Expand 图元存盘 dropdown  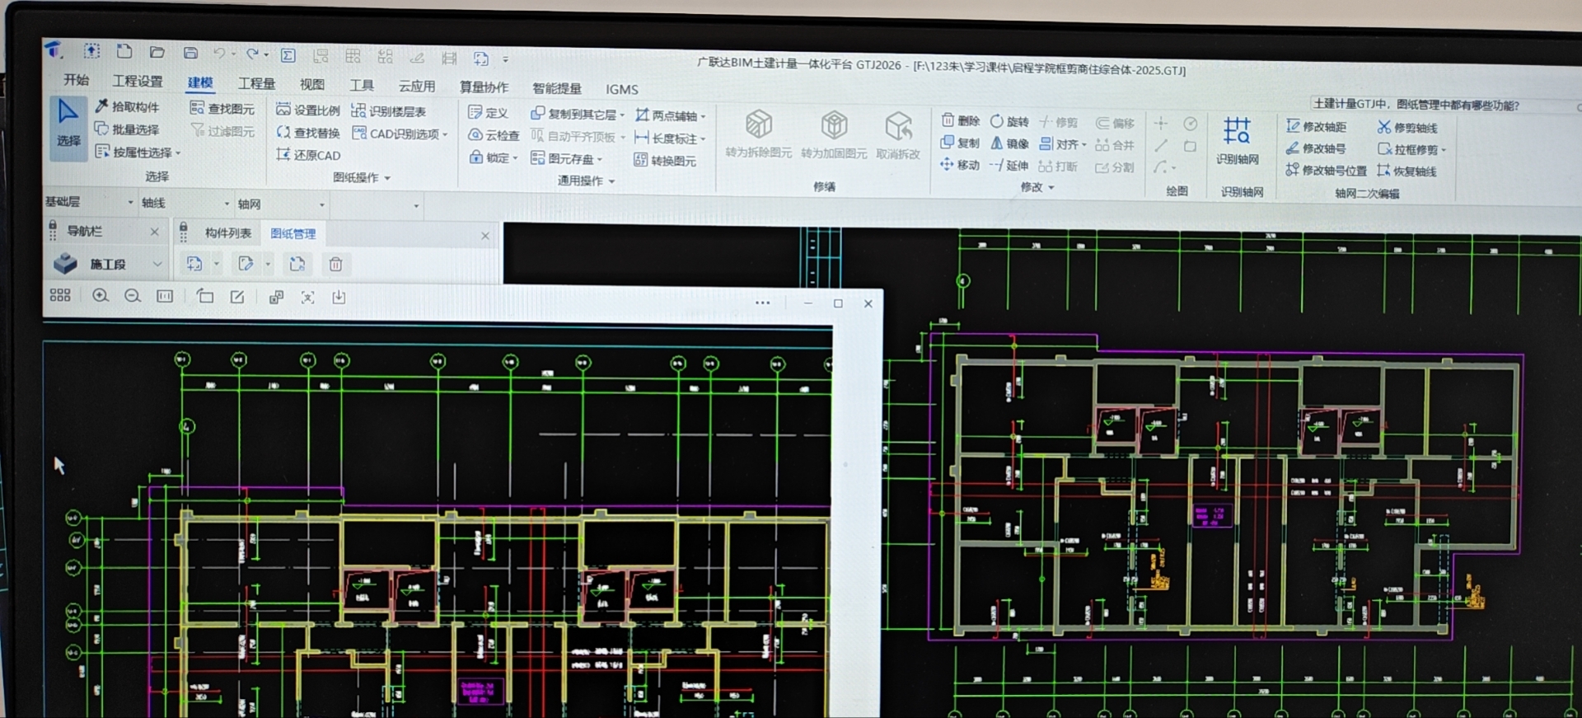600,159
